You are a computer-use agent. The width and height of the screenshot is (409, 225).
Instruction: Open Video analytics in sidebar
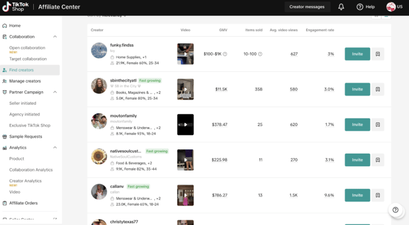point(15,192)
